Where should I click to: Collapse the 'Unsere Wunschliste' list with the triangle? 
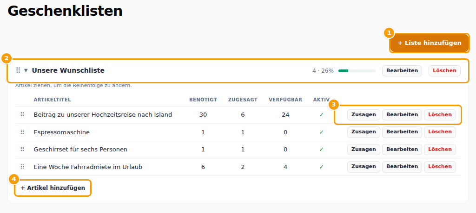26,70
